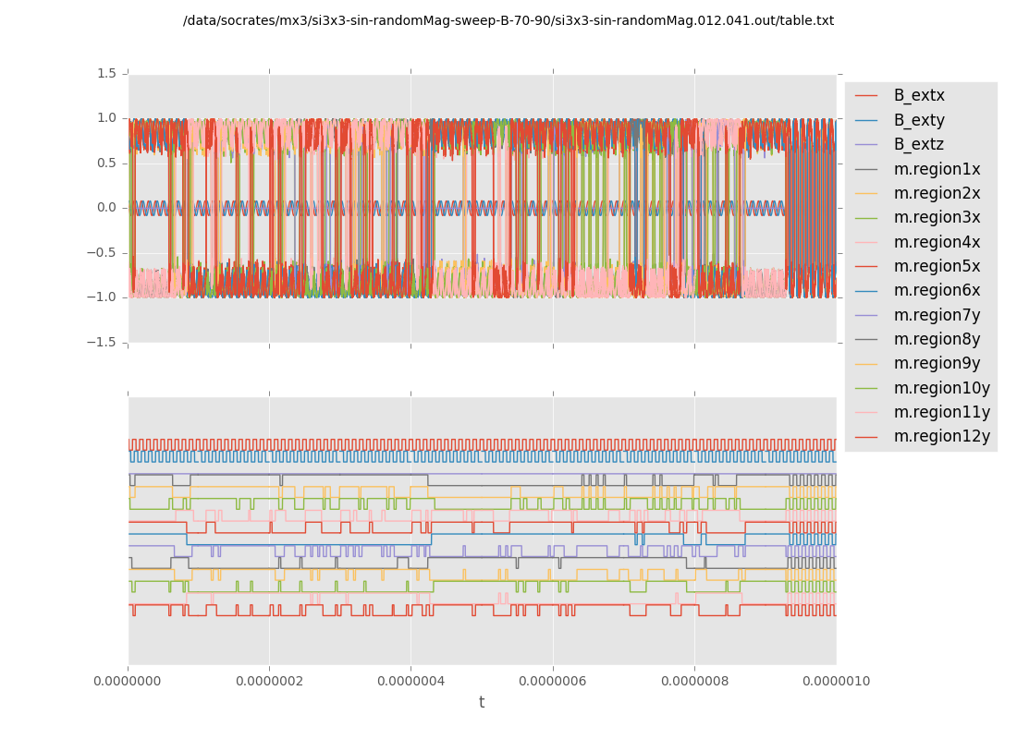This screenshot has width=1017, height=739.
Task: Click the file path title at top
Action: (508, 20)
